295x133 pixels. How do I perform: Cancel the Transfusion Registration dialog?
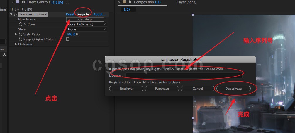tap(198, 89)
